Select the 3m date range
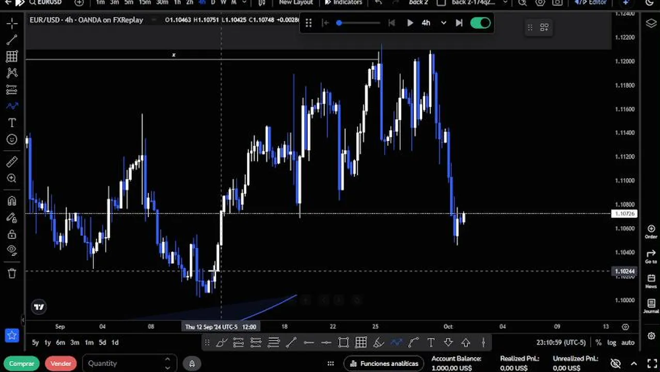 tap(75, 342)
